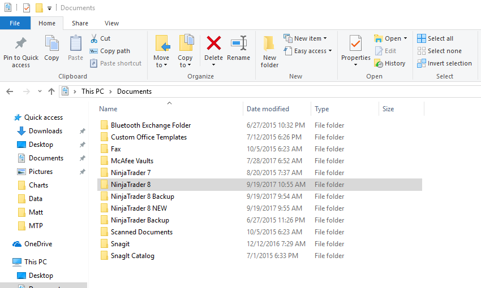Select Pictures in Quick access list
481x288 pixels.
coord(41,172)
